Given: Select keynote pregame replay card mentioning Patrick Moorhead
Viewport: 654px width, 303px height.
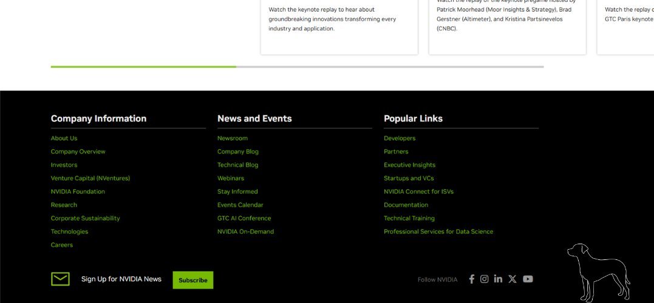Looking at the screenshot, I should [x=507, y=27].
